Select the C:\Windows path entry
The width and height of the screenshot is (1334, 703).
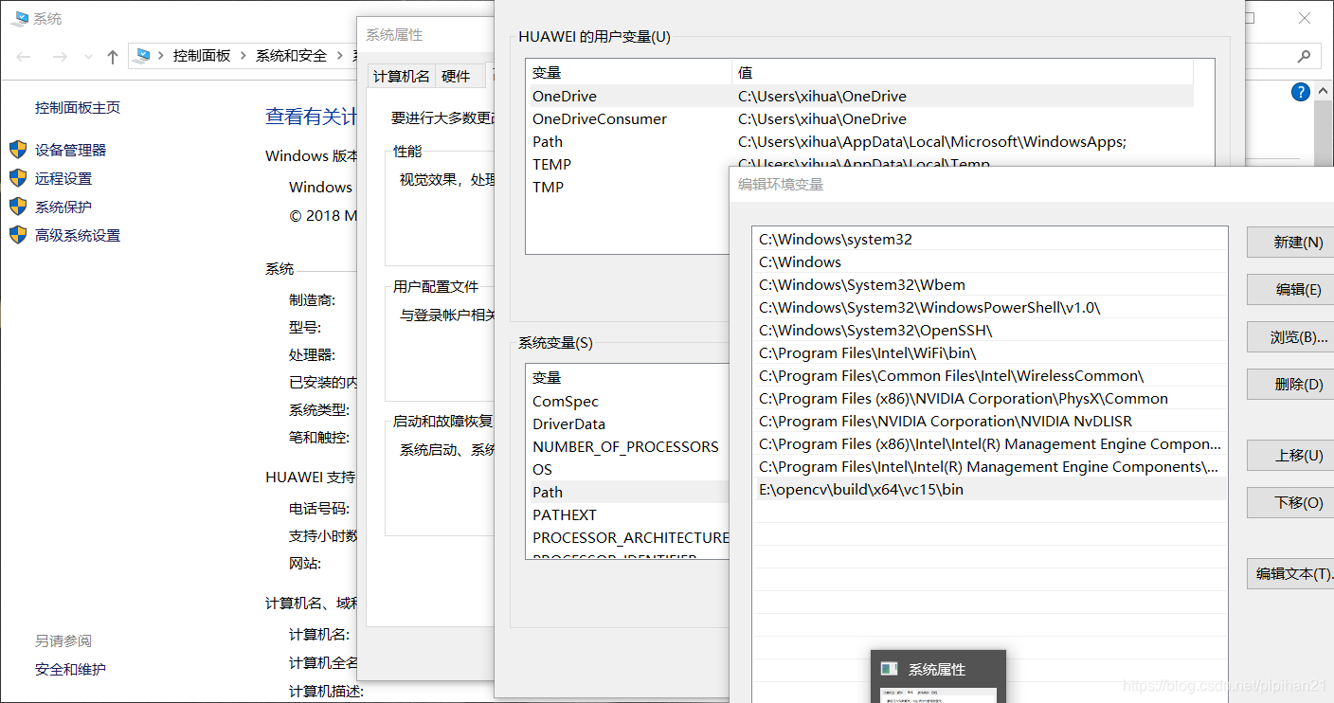coord(990,261)
